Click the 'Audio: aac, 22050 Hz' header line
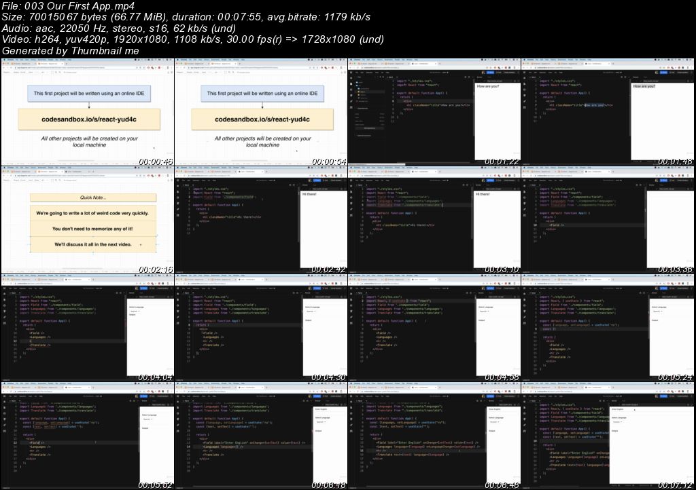The height and width of the screenshot is (490, 696). pos(118,28)
